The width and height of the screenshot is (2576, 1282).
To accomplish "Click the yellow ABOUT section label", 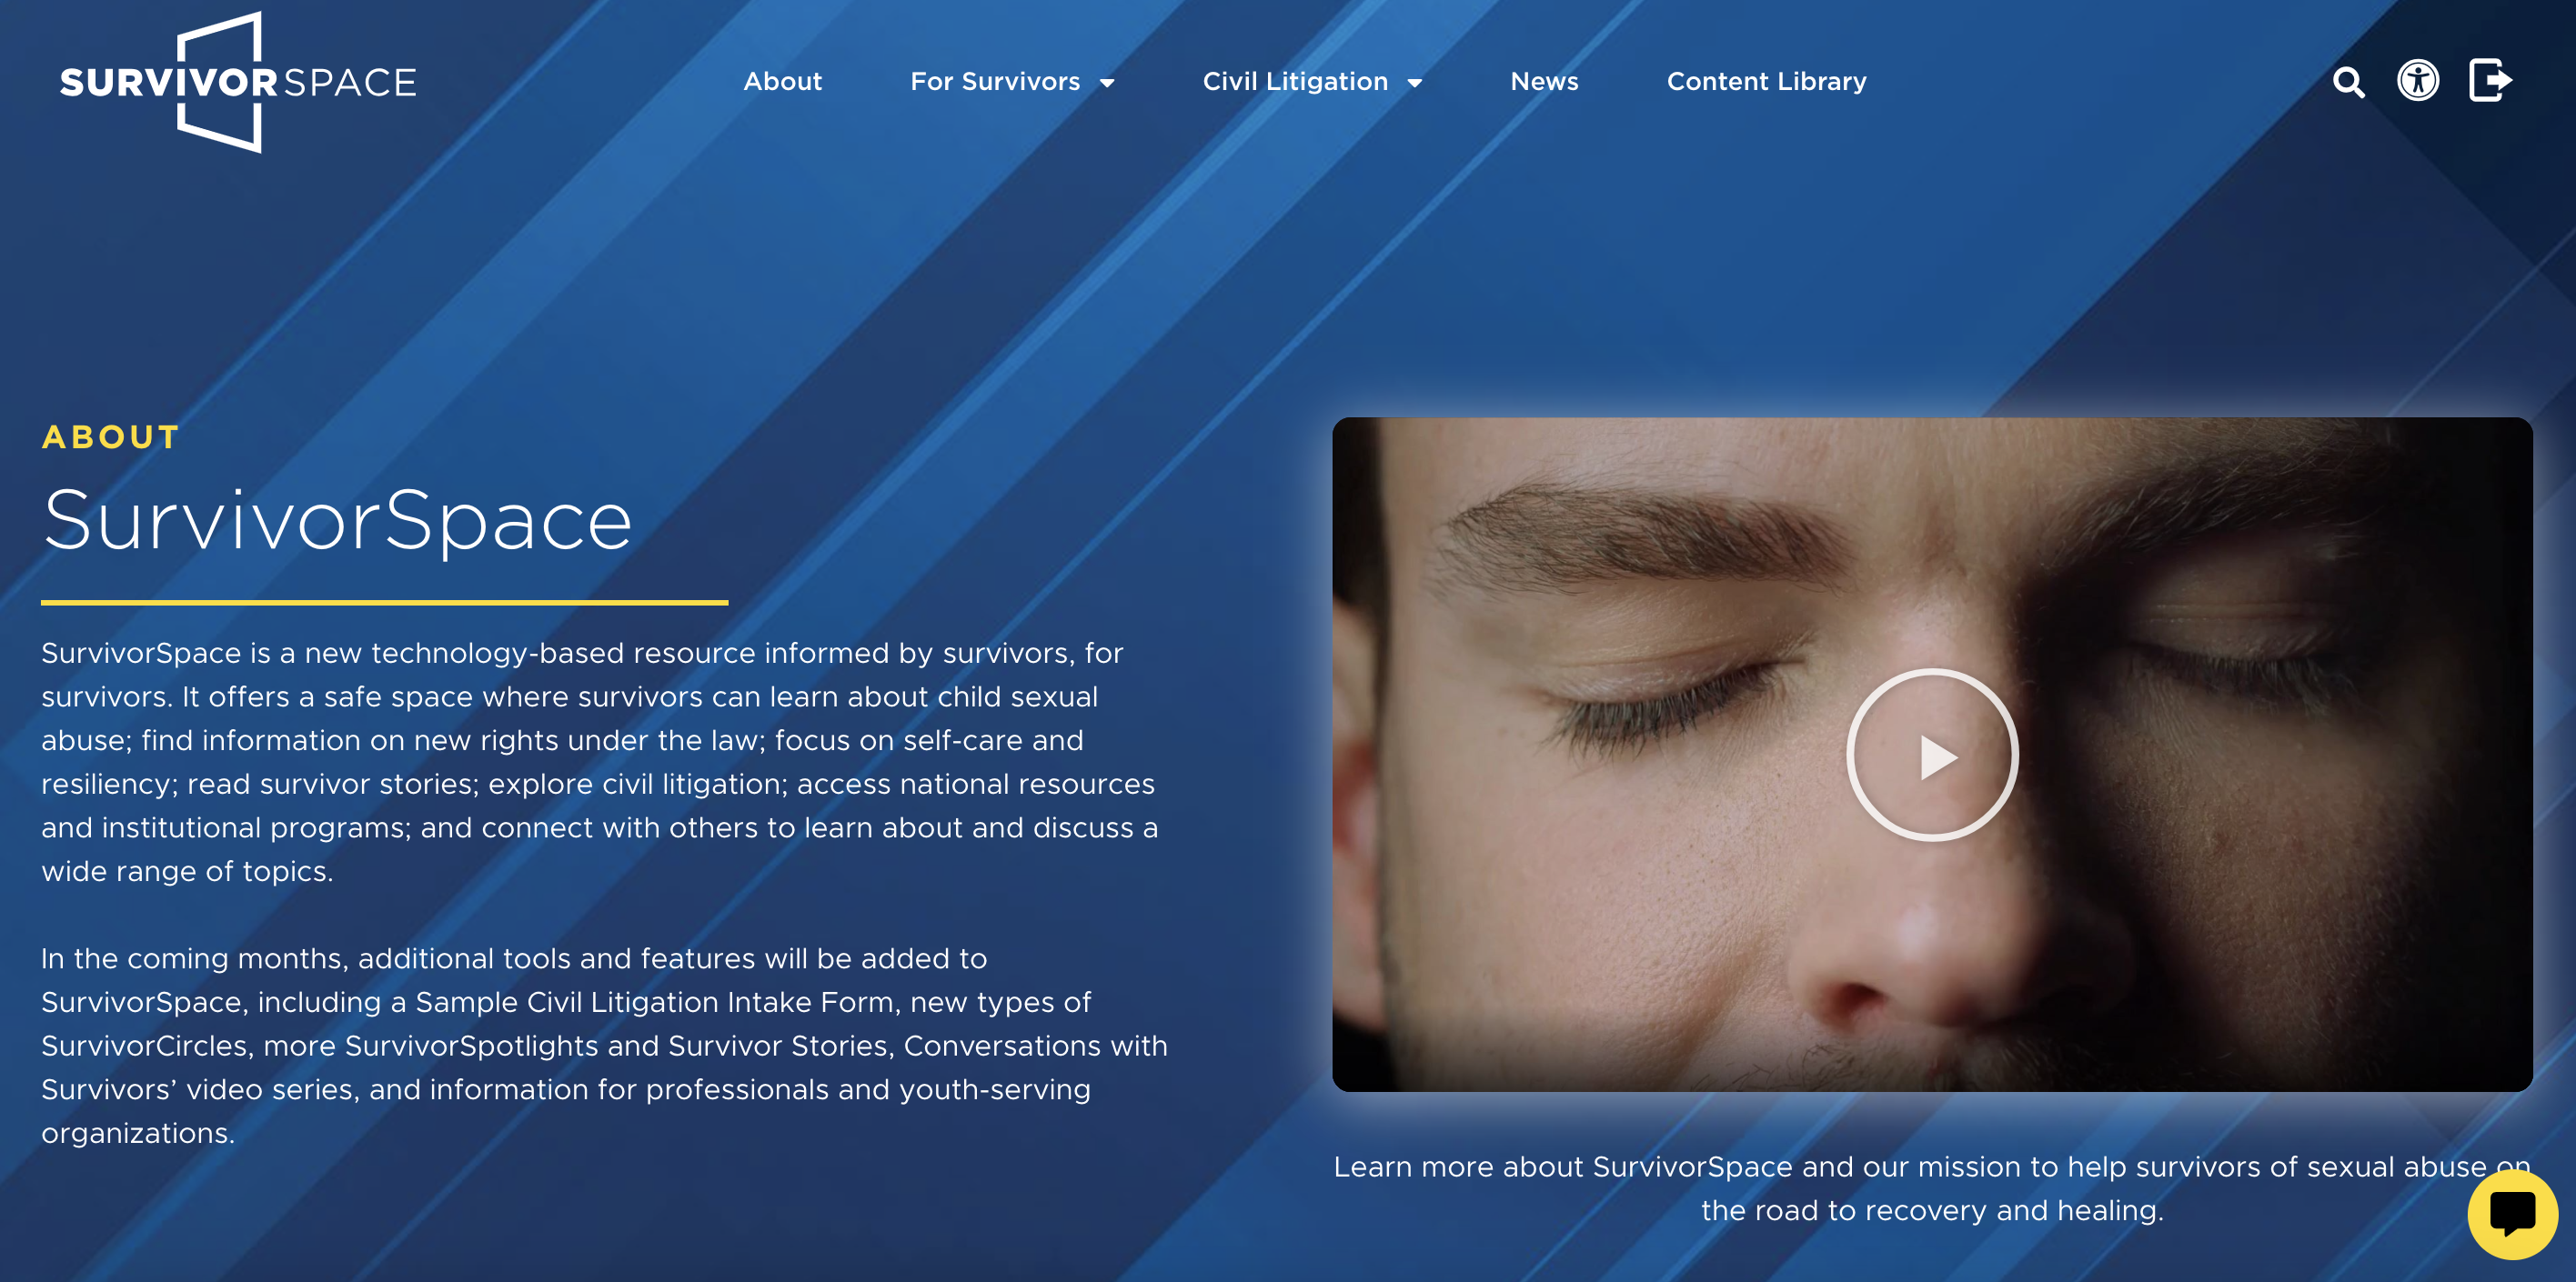I will [111, 437].
